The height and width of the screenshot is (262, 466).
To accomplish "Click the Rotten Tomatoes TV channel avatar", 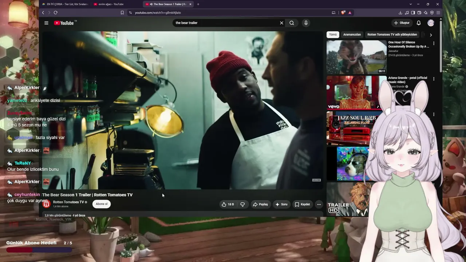I will [x=46, y=204].
